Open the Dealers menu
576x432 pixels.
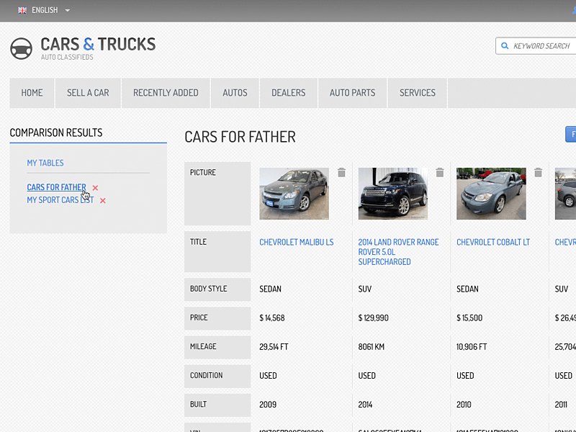(x=289, y=93)
